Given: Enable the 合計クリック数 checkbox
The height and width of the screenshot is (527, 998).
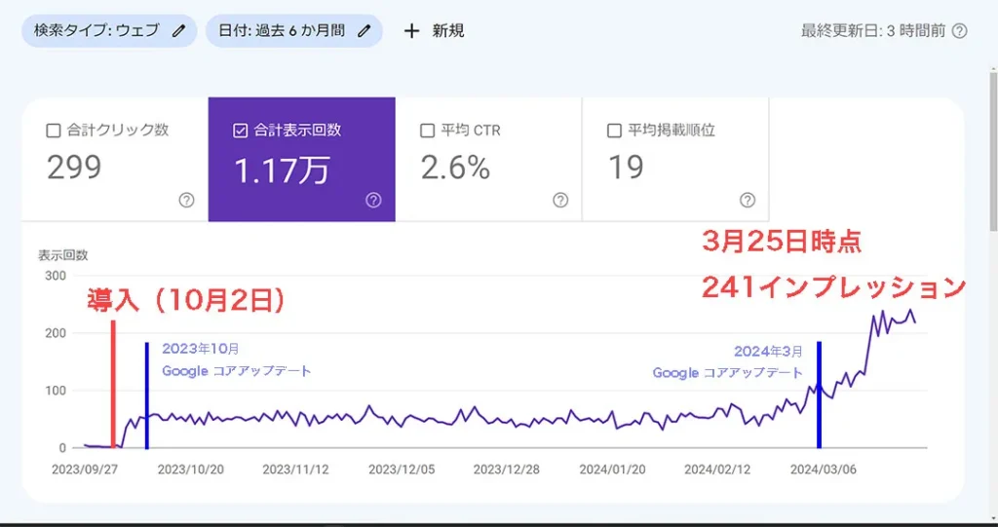Looking at the screenshot, I should click(54, 132).
